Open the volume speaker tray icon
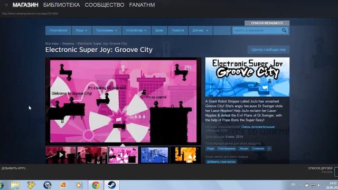 click(x=319, y=185)
